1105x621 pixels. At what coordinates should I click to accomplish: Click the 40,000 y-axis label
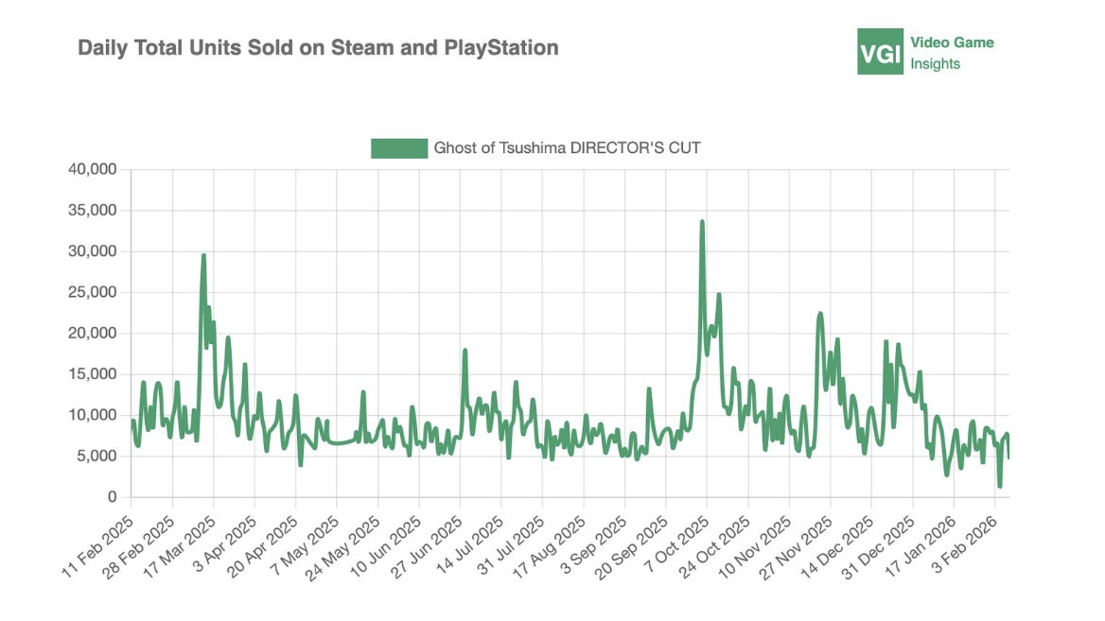point(93,170)
